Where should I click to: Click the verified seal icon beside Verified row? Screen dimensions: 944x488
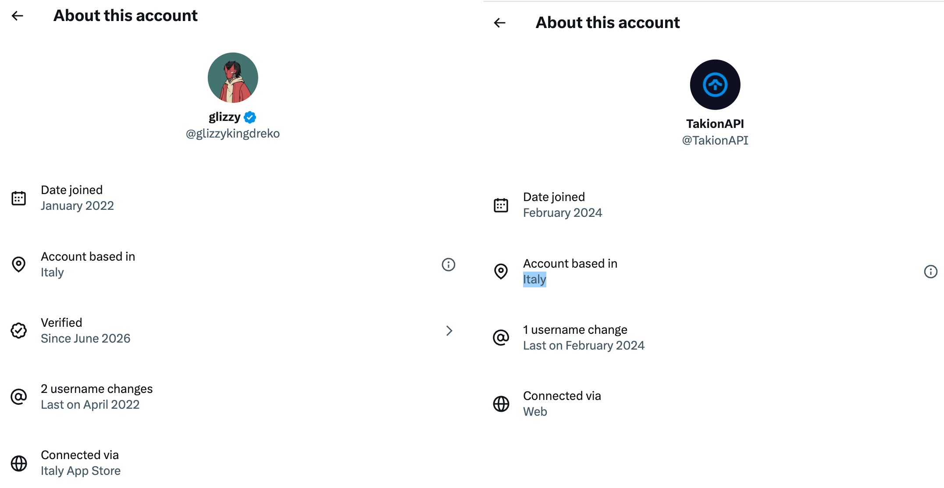[x=18, y=331]
